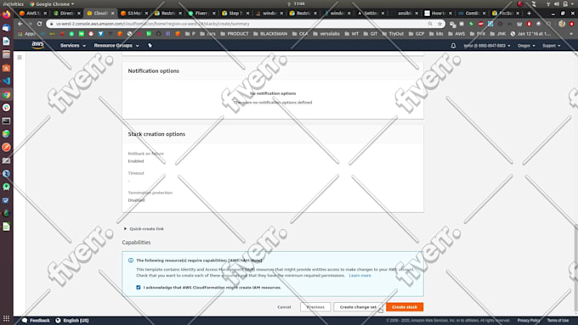This screenshot has height=325, width=578.
Task: Open the Jan 12 '16 bookmark
Action: click(530, 33)
